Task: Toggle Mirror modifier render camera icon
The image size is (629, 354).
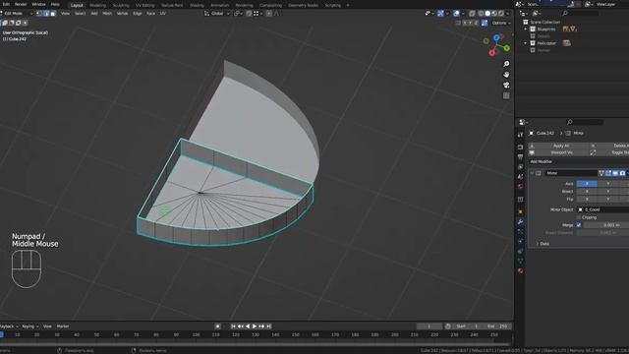Action: click(622, 173)
